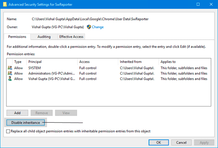Click Allow in the Administrators row
The width and height of the screenshot is (218, 148).
tap(18, 73)
